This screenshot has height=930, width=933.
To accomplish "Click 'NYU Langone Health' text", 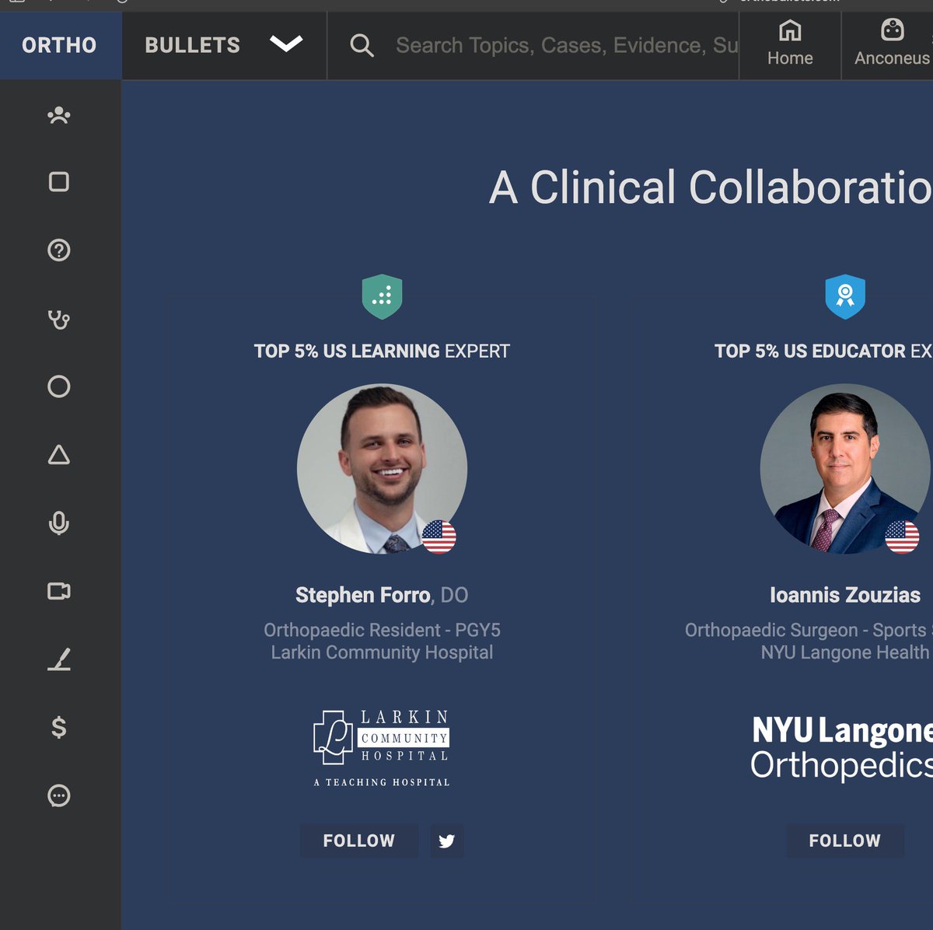I will 845,652.
